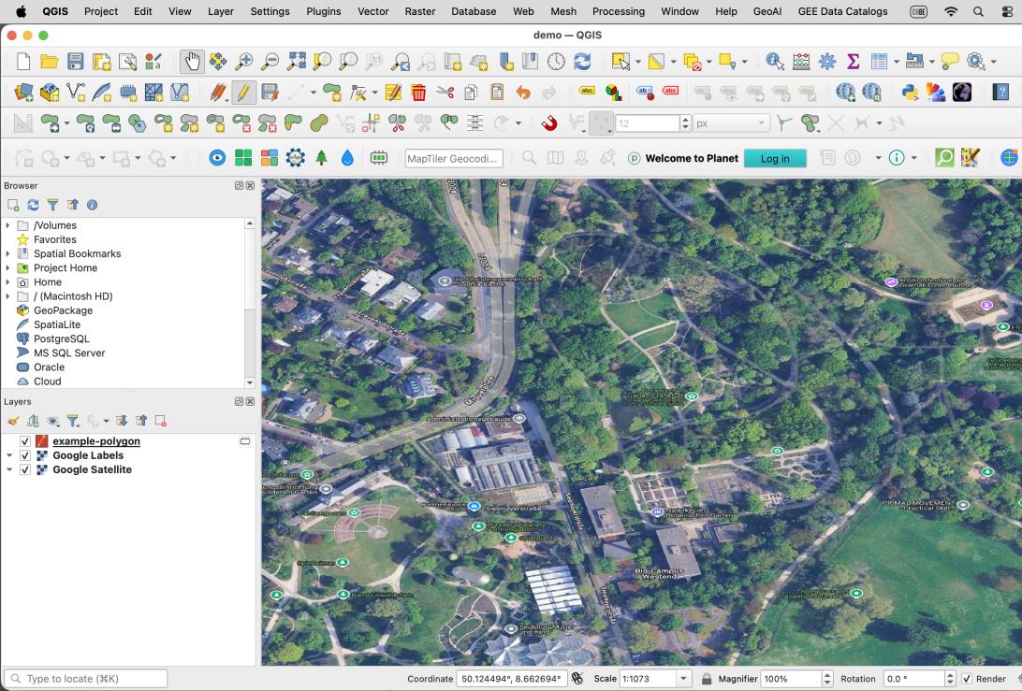Collapse the Google Labels layer group arrow
The height and width of the screenshot is (691, 1022).
[x=9, y=456]
